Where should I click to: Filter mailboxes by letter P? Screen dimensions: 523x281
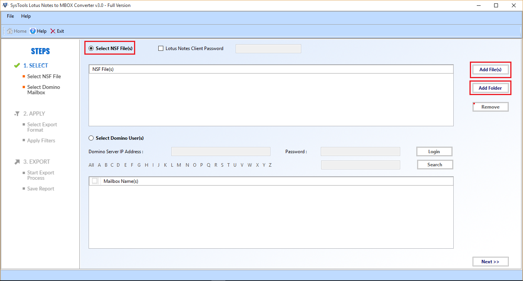click(x=201, y=165)
